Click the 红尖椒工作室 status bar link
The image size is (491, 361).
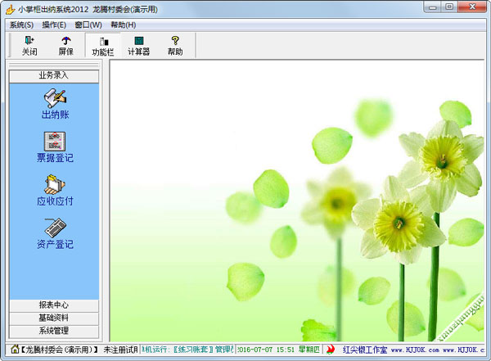tap(364, 350)
